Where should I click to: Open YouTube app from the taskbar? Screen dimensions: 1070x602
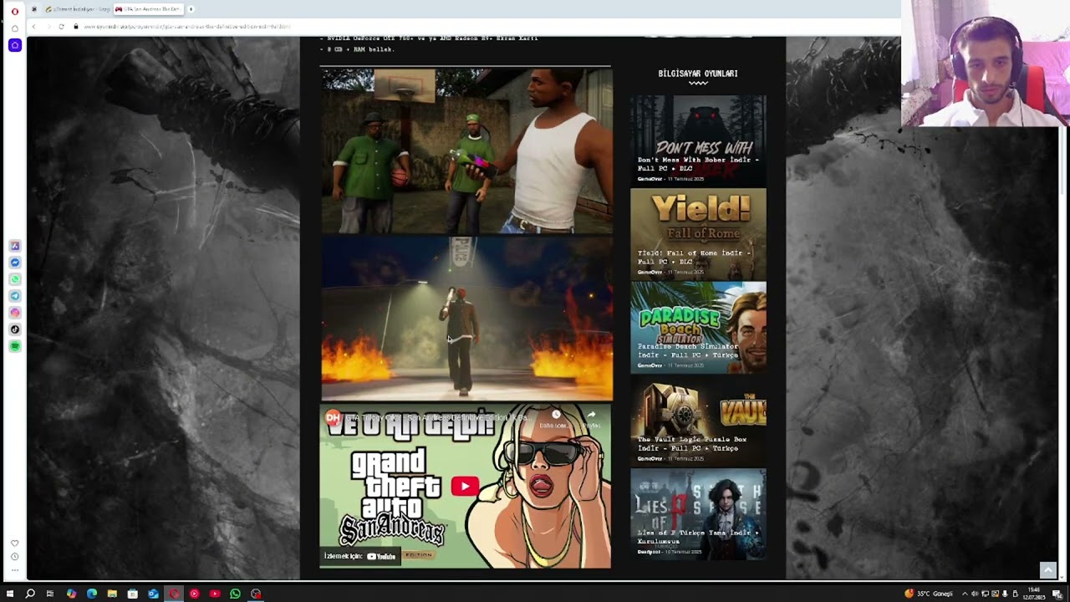215,594
